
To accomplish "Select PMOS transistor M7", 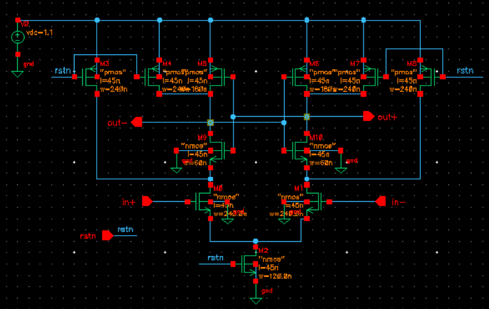I will point(371,77).
